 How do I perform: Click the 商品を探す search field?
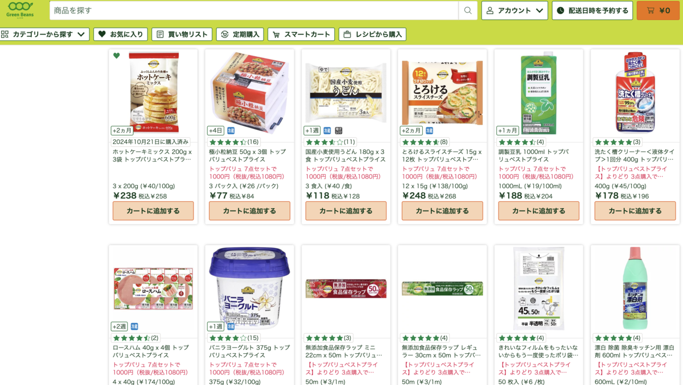click(254, 10)
